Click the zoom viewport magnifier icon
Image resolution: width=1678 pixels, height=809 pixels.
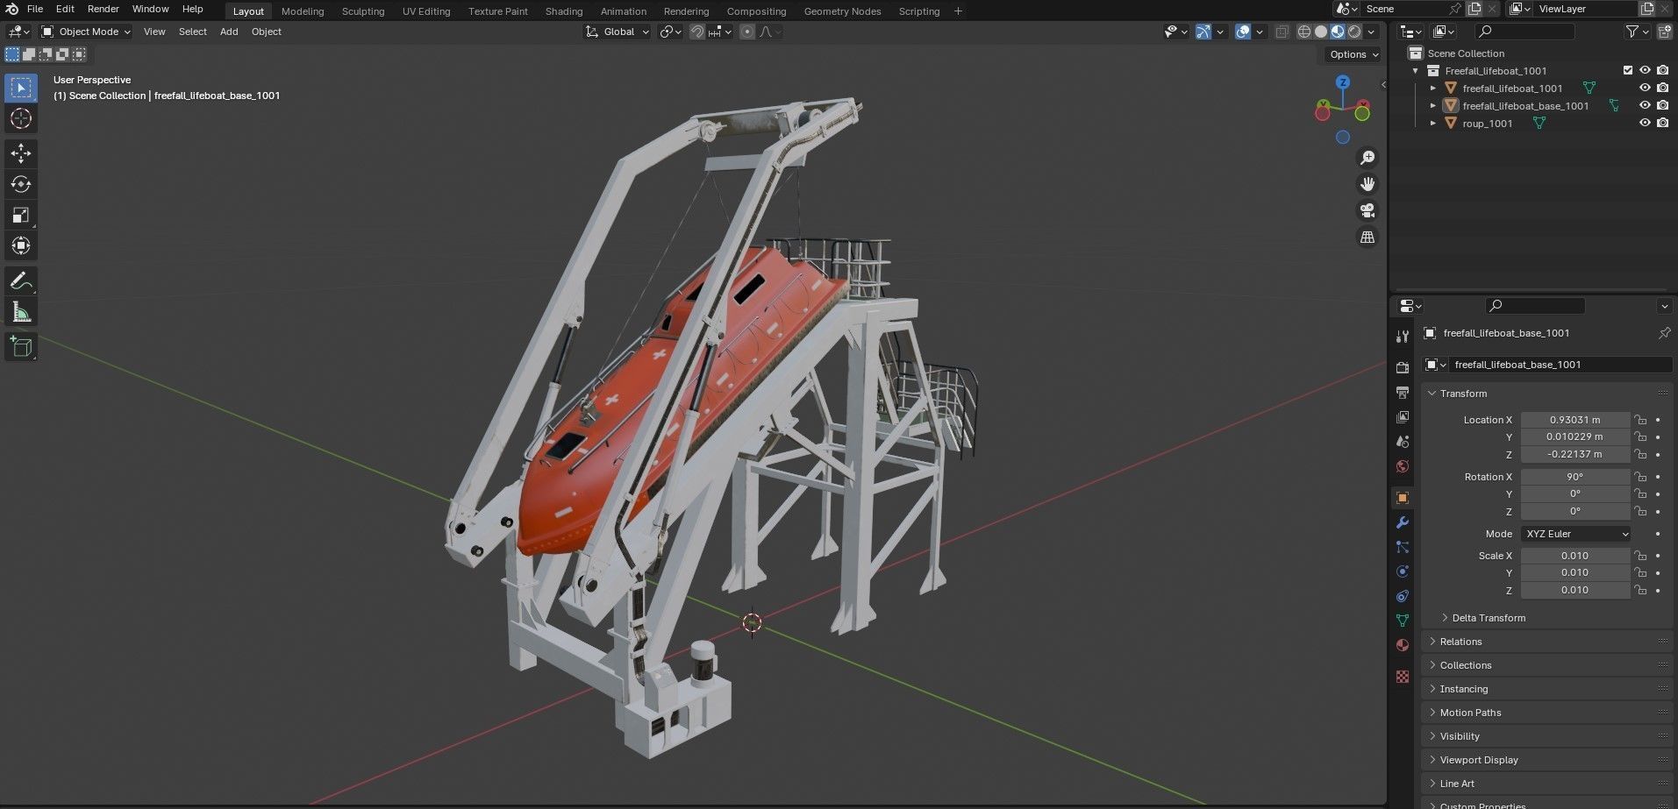[1367, 158]
